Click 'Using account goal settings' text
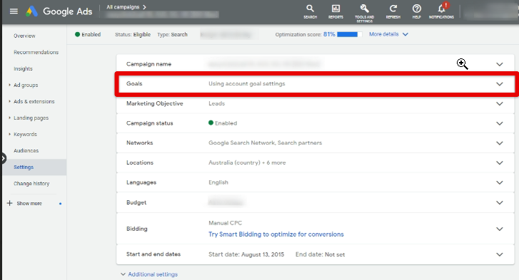The width and height of the screenshot is (519, 280). tap(246, 84)
